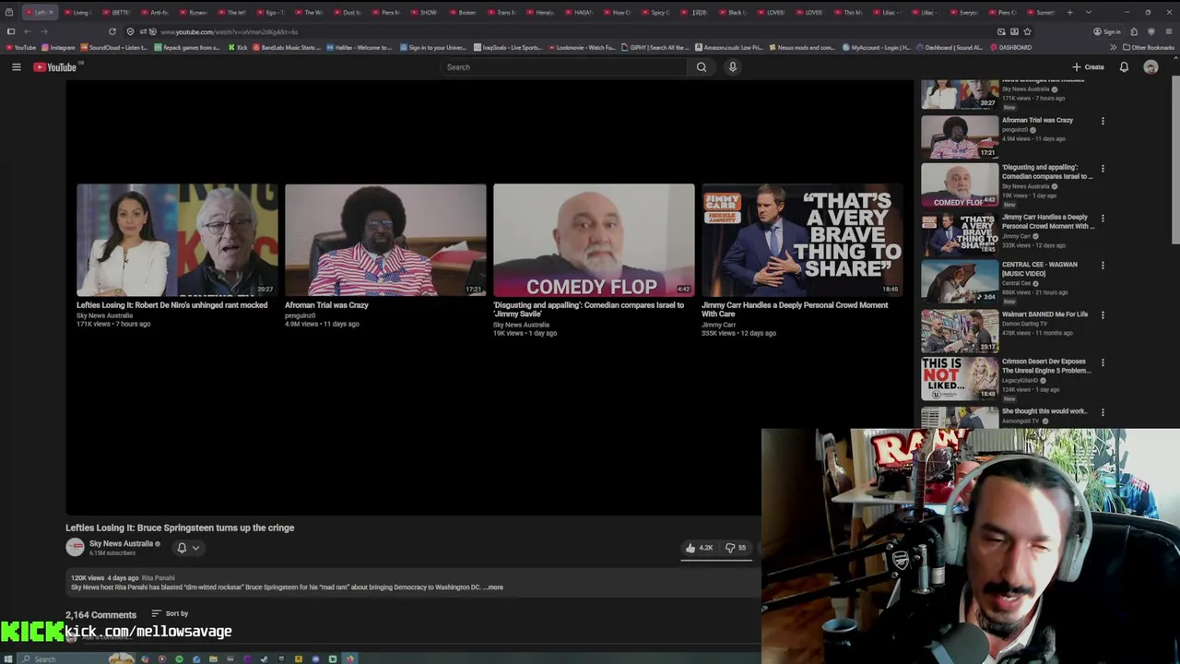Play end-screen COMEDY FLOP video thumbnail
Viewport: 1180px width, 664px height.
click(x=594, y=240)
